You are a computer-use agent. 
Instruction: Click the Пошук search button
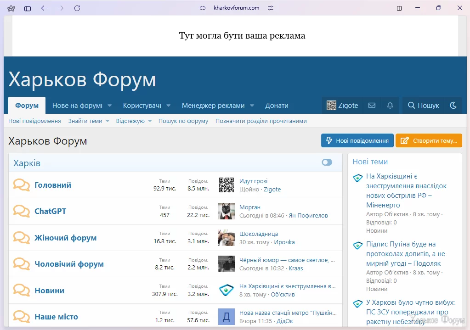tap(424, 106)
